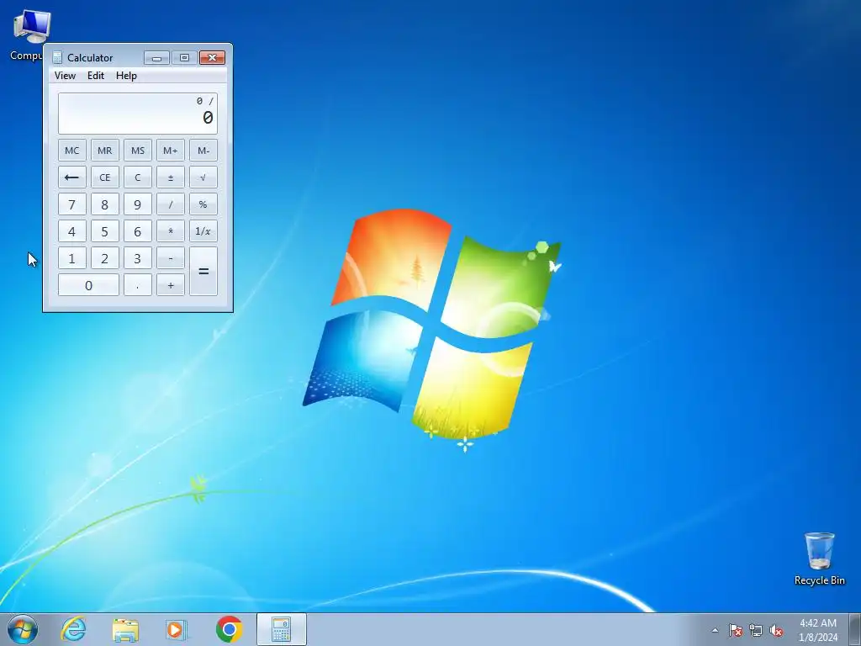Click digit 3 on the calculator

(138, 258)
